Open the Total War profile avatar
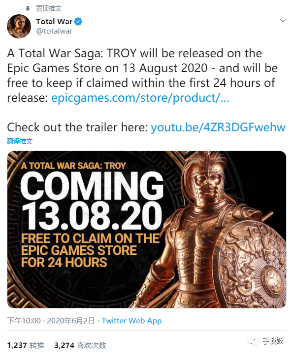Image resolution: width=292 pixels, height=354 pixels. click(19, 26)
